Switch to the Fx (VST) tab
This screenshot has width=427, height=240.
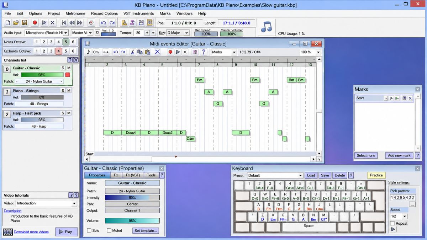coord(133,175)
